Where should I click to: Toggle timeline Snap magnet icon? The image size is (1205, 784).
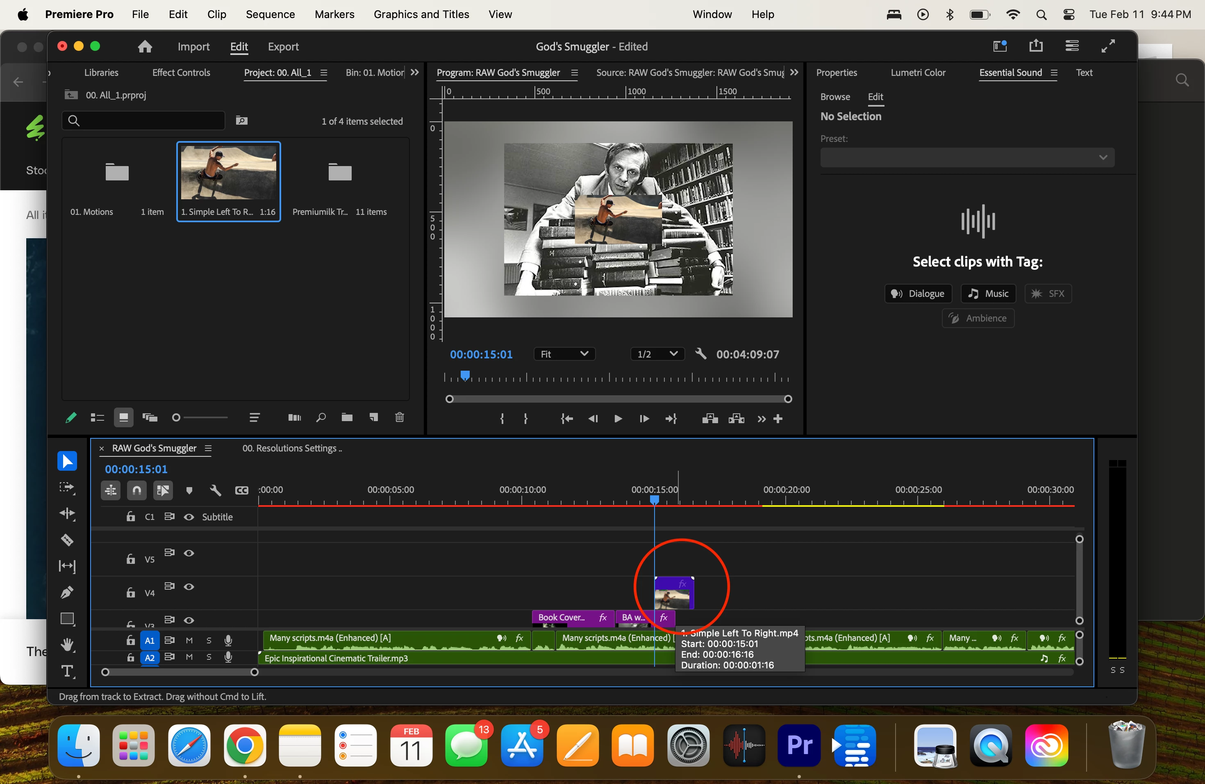tap(137, 490)
